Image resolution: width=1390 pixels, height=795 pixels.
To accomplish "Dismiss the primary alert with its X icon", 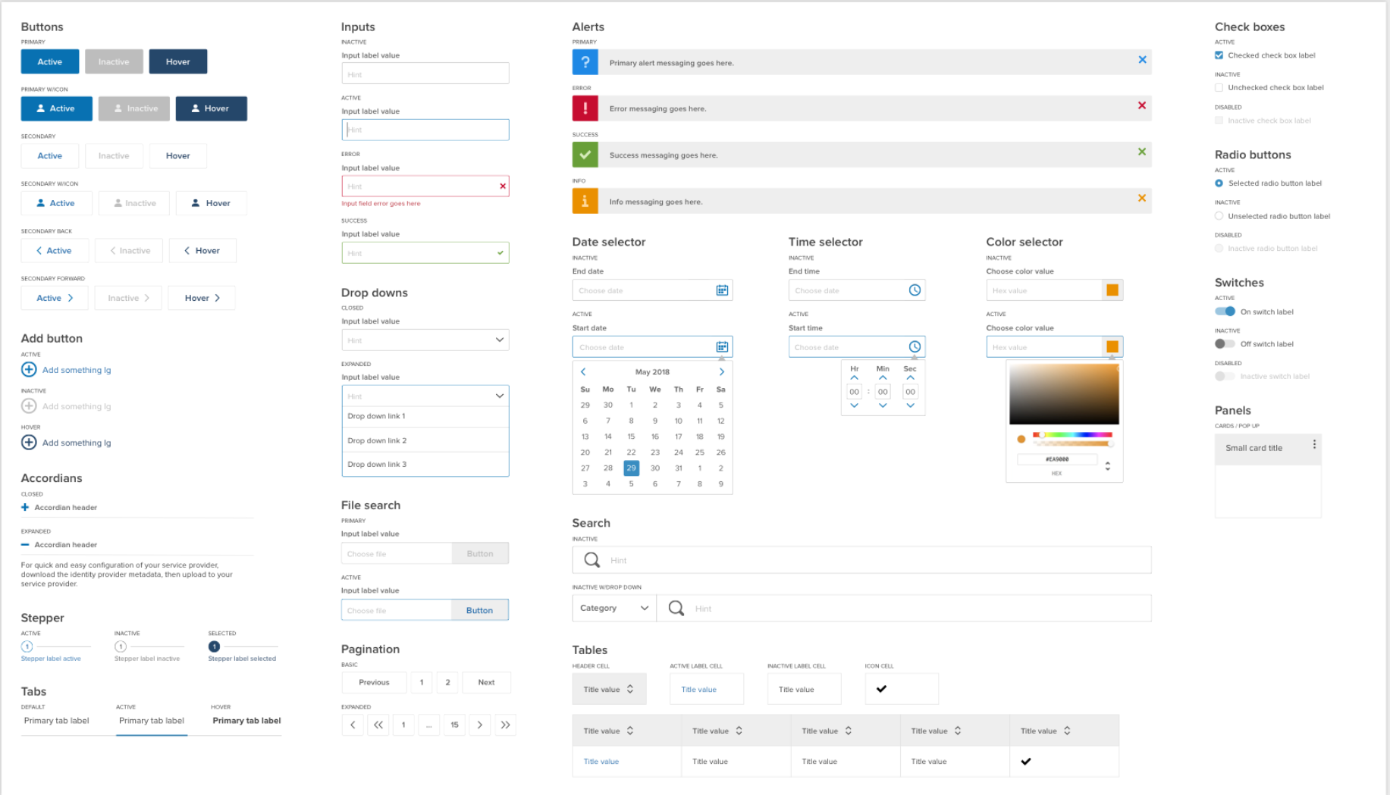I will tap(1142, 59).
